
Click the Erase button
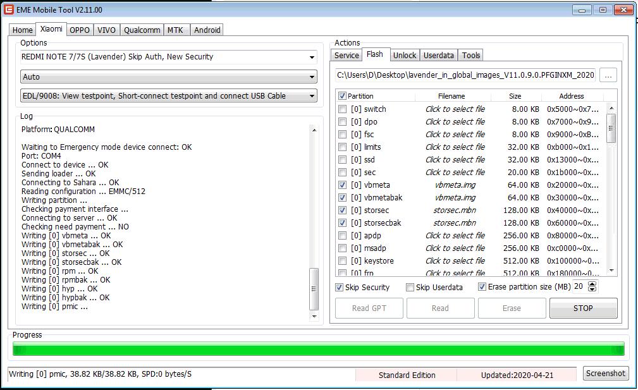coord(512,308)
